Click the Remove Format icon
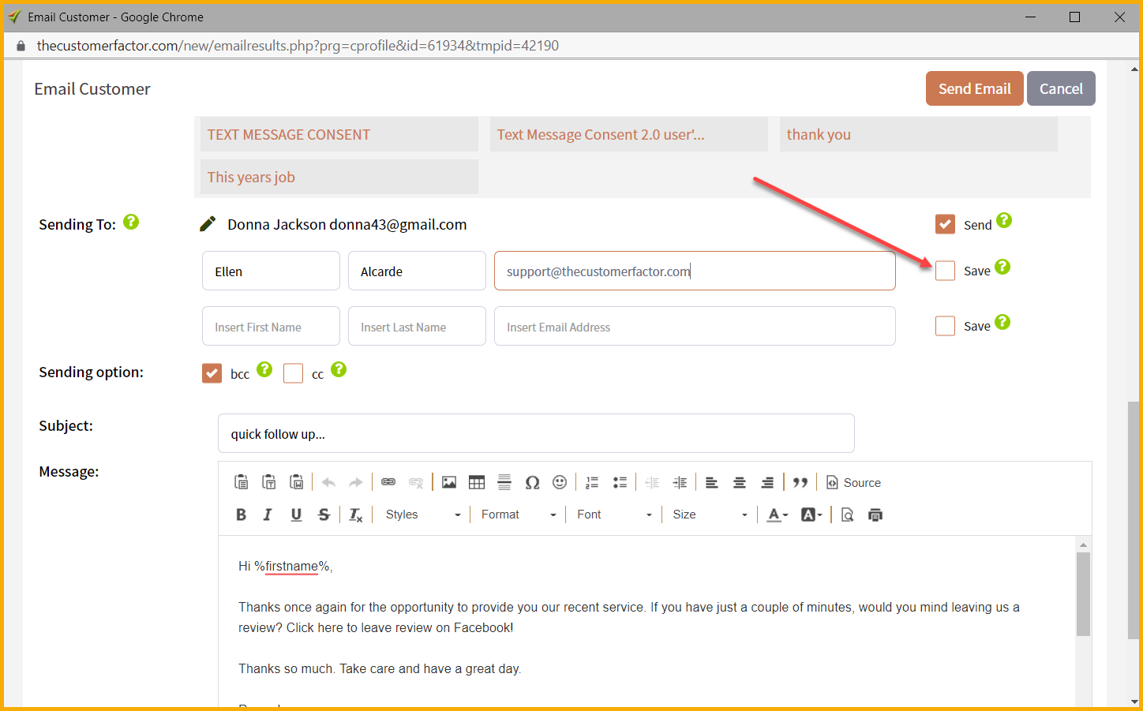This screenshot has width=1143, height=711. coord(356,515)
